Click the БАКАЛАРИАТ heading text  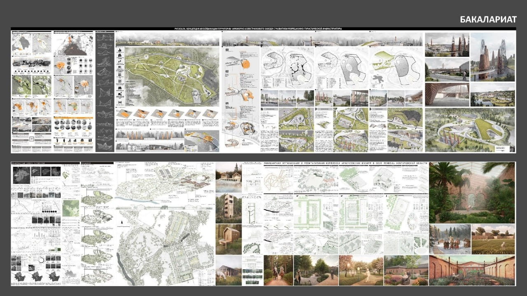(488, 19)
